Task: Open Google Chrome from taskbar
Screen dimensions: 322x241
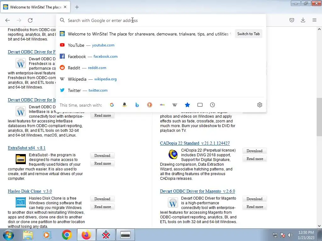Action: 67,235
